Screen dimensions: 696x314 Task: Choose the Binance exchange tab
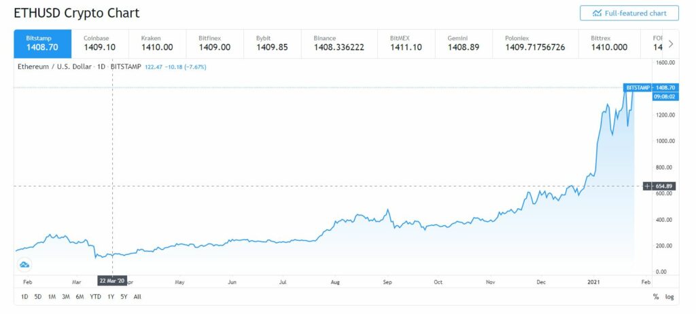339,44
